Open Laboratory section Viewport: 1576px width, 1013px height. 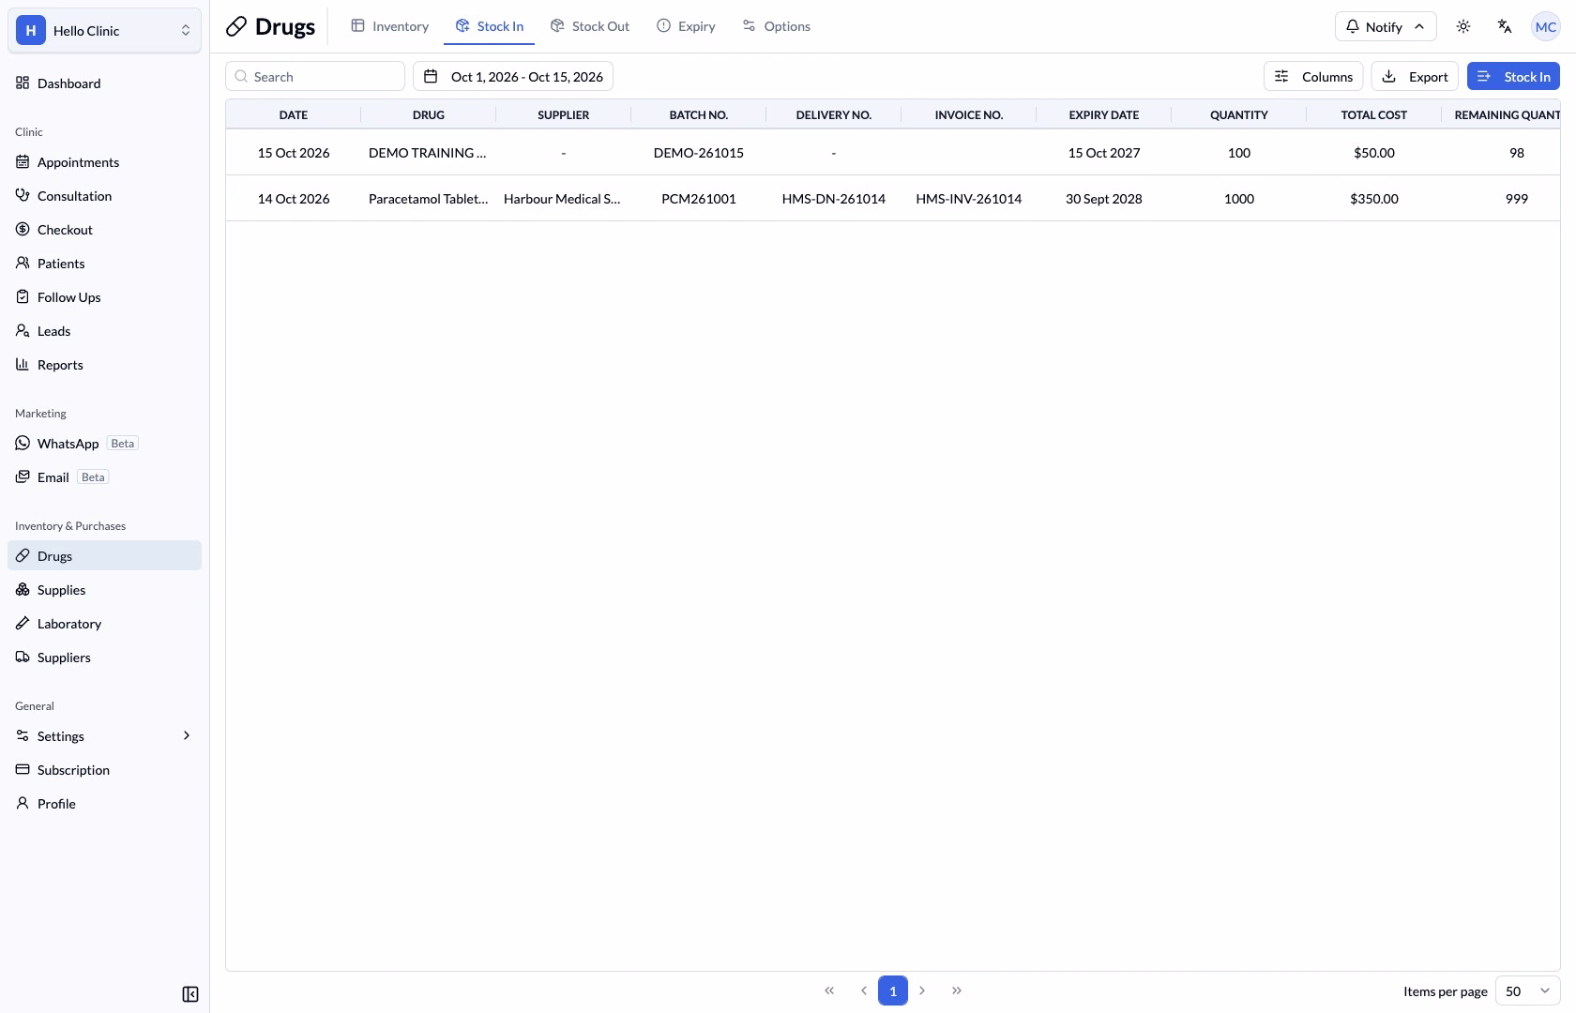pos(104,624)
